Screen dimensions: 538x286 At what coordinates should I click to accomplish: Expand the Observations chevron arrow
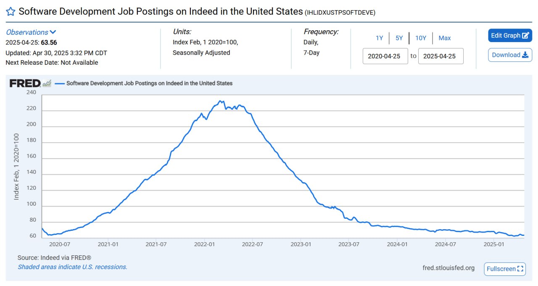tap(53, 32)
